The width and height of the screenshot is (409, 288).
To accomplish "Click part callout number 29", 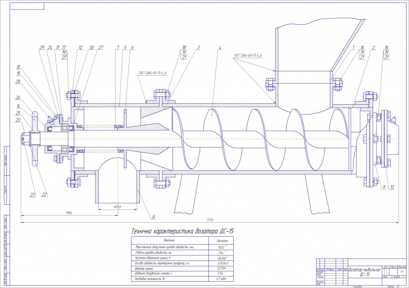I will (42, 48).
